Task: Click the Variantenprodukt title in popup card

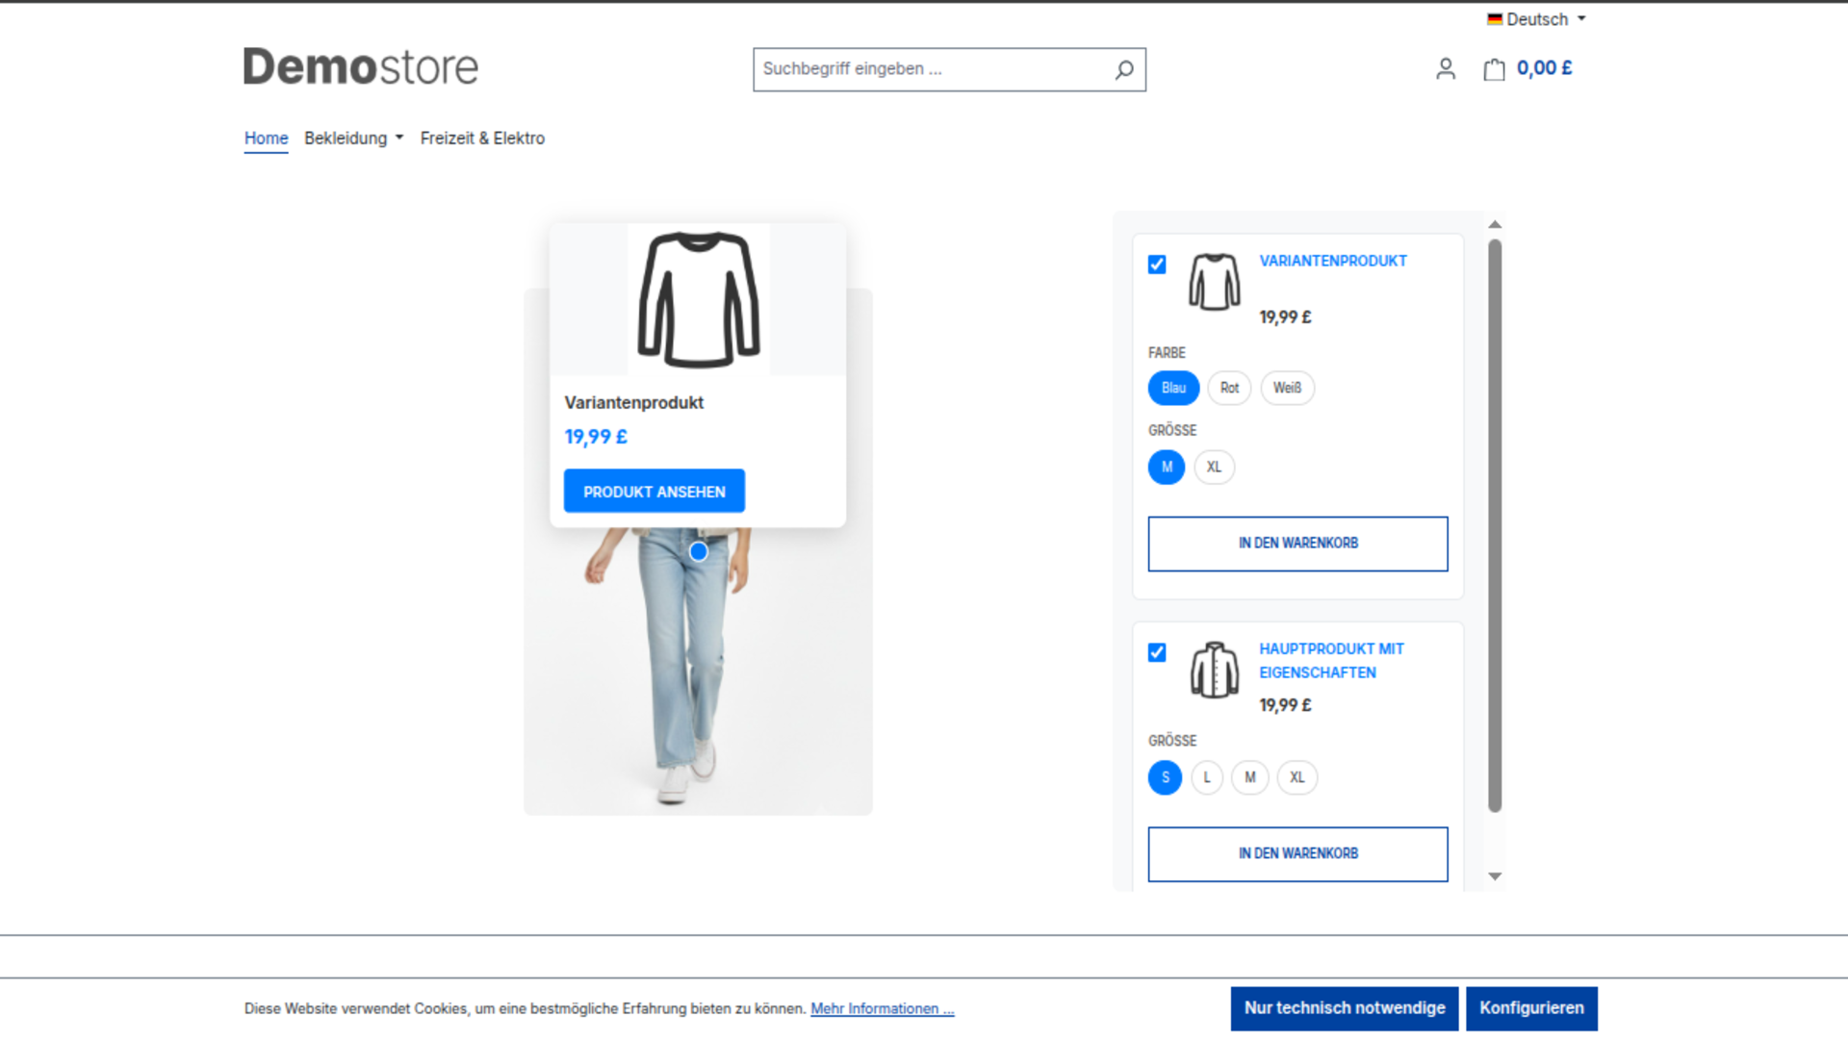Action: pyautogui.click(x=633, y=402)
